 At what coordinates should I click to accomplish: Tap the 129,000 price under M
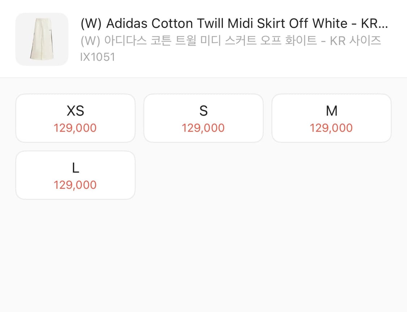[x=331, y=128]
